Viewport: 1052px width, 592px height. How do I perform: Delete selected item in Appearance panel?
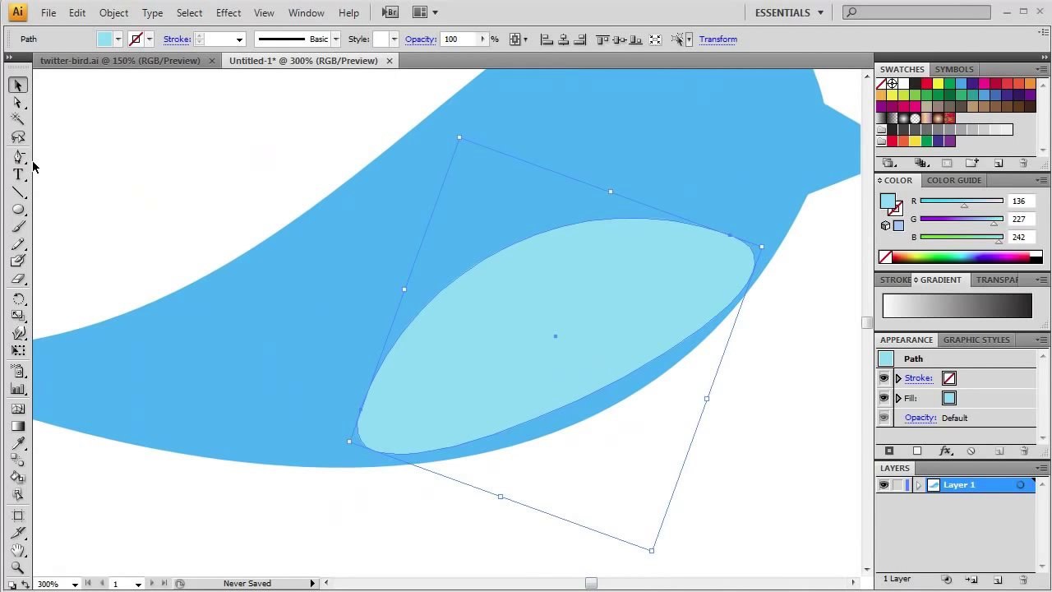(x=1024, y=451)
